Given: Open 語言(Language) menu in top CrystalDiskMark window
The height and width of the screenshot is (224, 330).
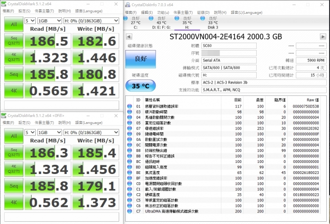Looking at the screenshot, I should [x=89, y=11].
